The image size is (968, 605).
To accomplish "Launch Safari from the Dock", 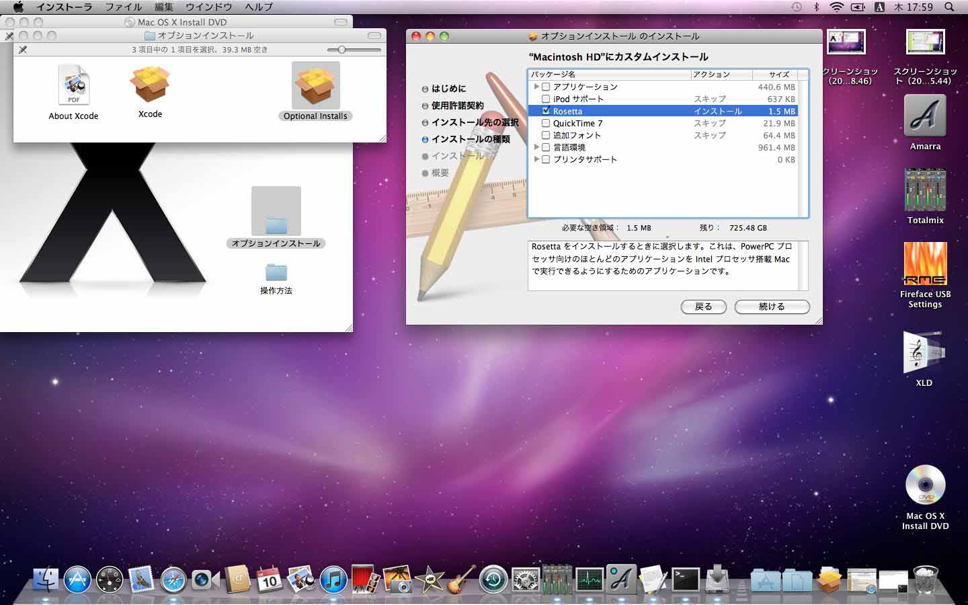I will click(x=173, y=579).
